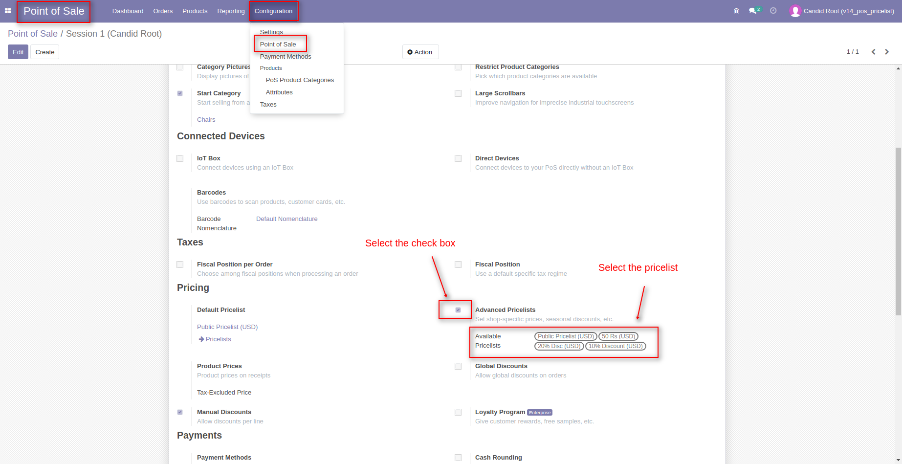
Task: Open the Reporting menu
Action: coord(231,11)
